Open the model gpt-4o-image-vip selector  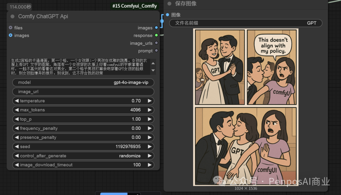[x=83, y=83]
